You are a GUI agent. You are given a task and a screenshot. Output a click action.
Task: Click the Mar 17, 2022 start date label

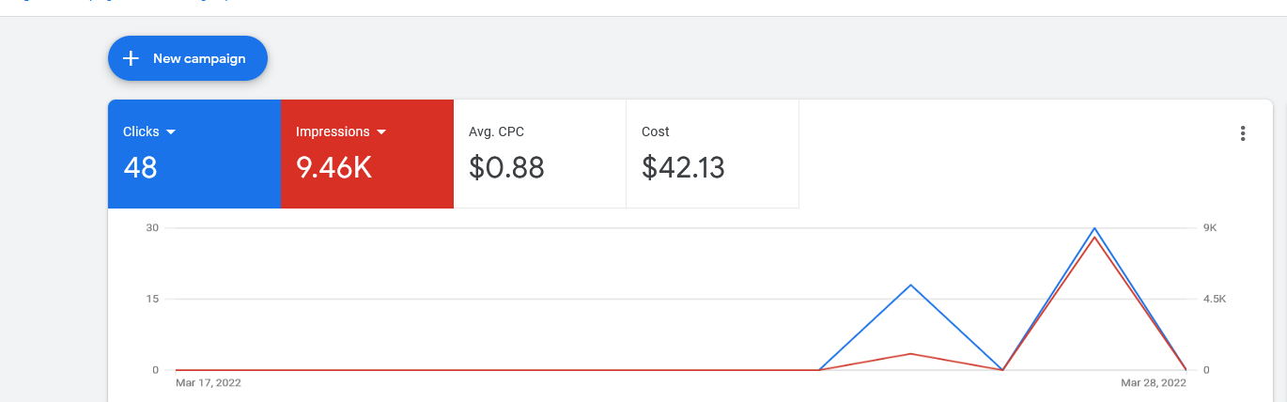pos(208,383)
